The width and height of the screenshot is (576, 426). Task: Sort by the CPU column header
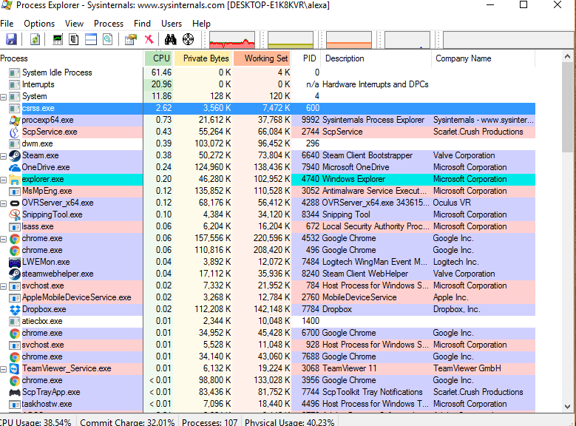160,58
